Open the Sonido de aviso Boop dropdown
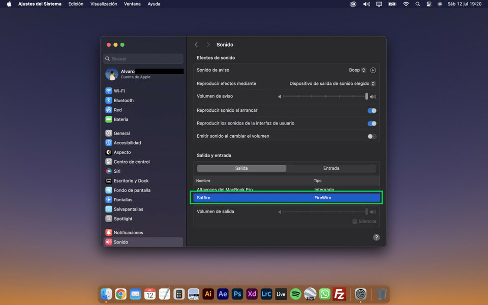This screenshot has width=488, height=305. tap(357, 70)
